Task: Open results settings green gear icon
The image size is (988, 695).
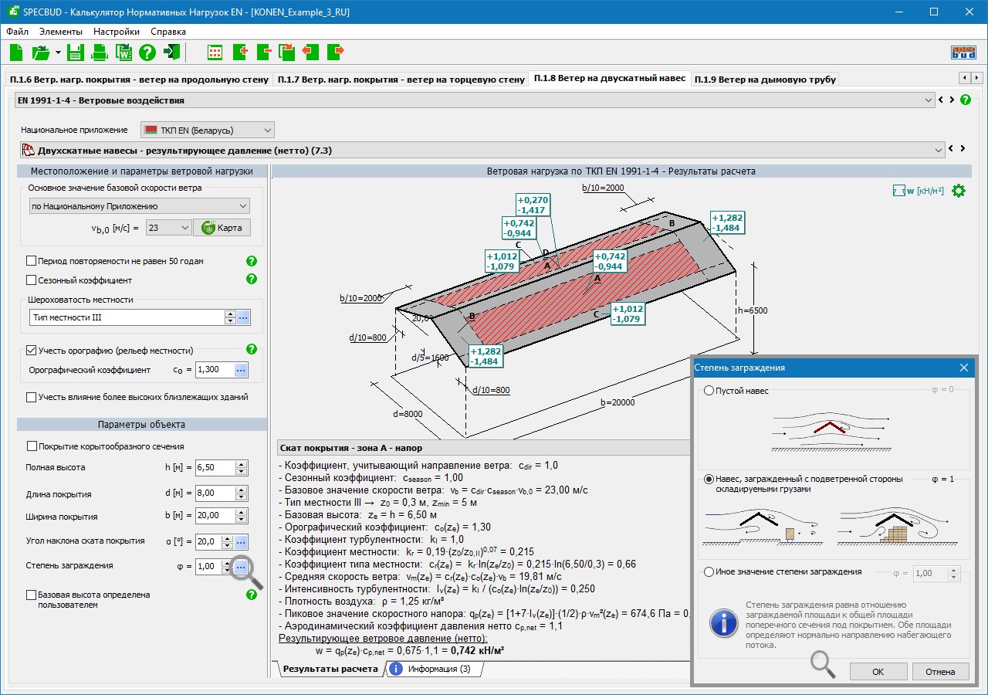Action: [959, 191]
